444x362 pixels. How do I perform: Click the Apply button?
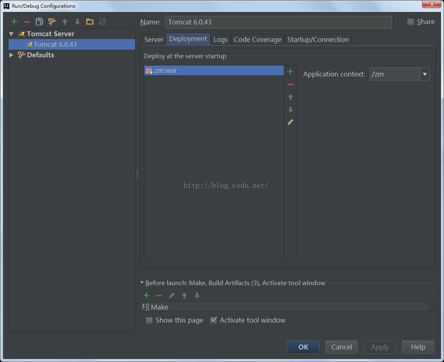380,347
